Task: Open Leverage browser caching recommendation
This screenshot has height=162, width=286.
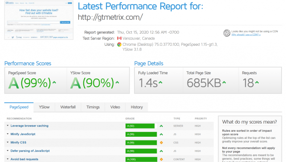Action: [29, 126]
